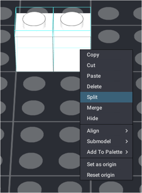Select Copy from the context menu

[106, 55]
